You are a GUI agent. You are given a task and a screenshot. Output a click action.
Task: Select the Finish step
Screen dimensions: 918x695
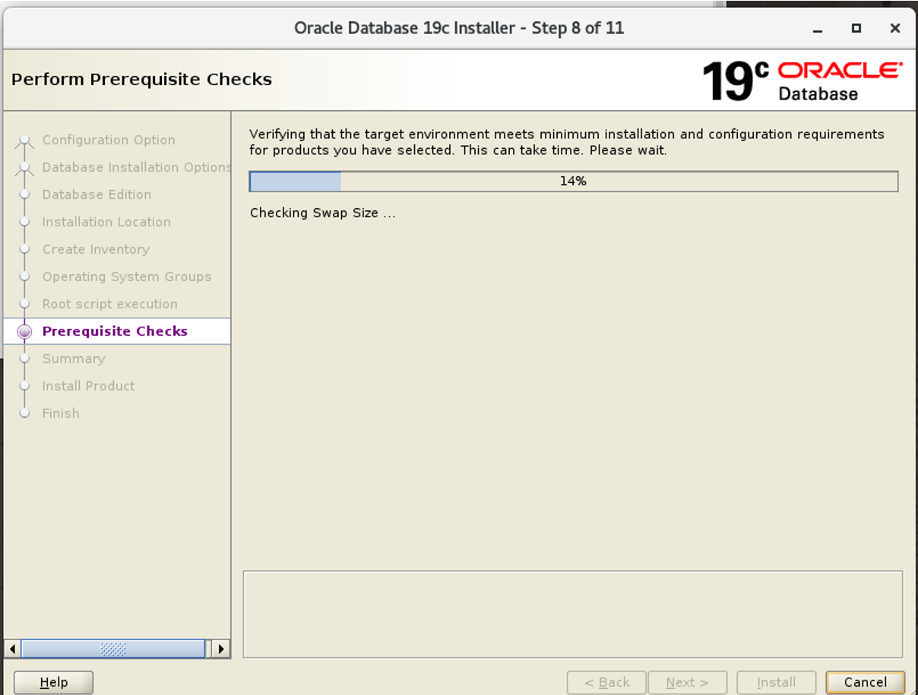coord(61,413)
